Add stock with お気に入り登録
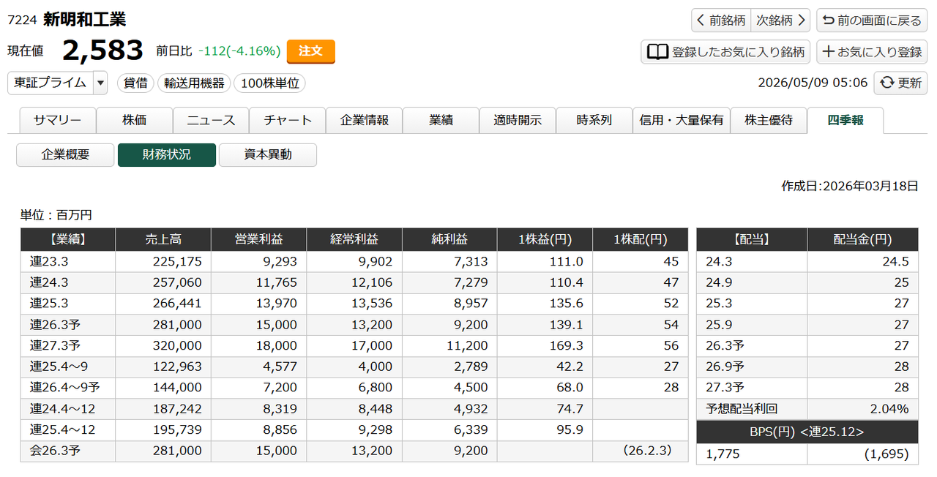 pos(872,52)
